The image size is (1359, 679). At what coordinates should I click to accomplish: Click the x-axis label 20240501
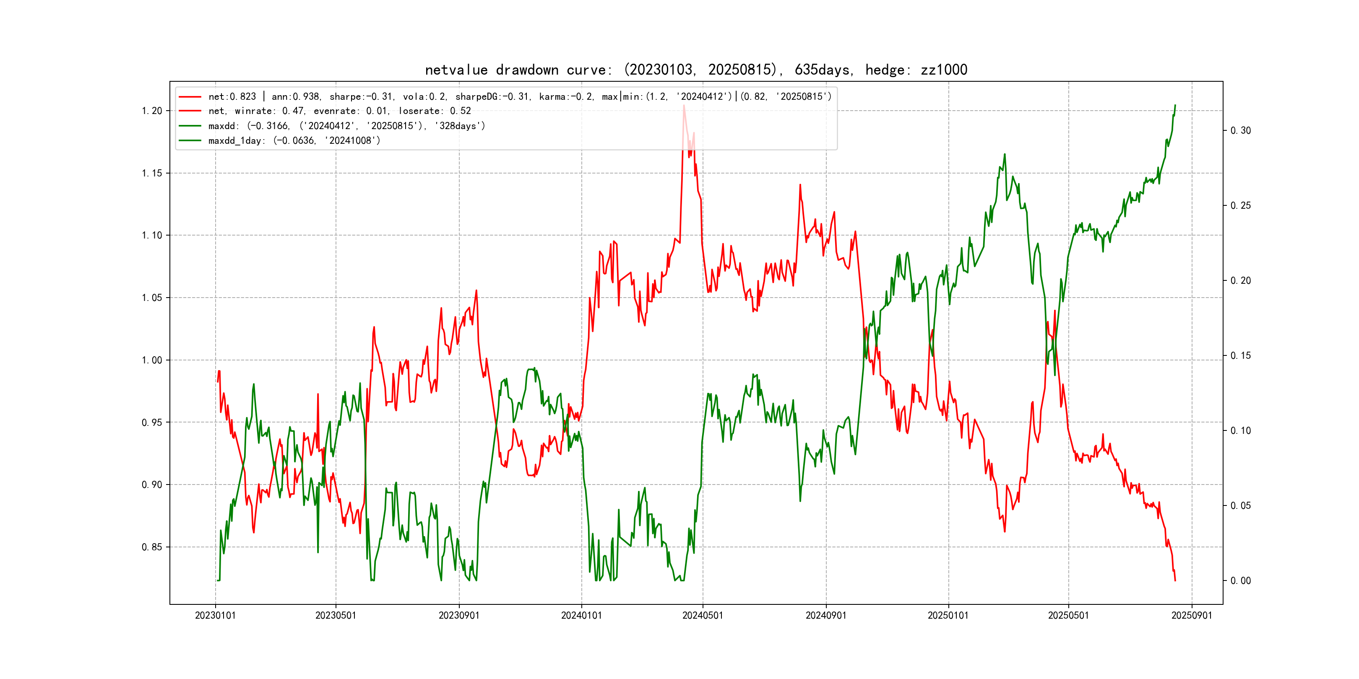(703, 616)
